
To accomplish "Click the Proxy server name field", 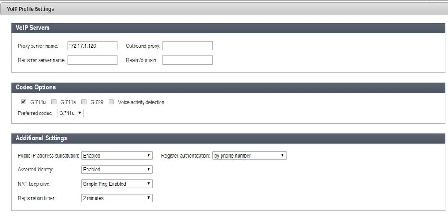I will [x=92, y=46].
